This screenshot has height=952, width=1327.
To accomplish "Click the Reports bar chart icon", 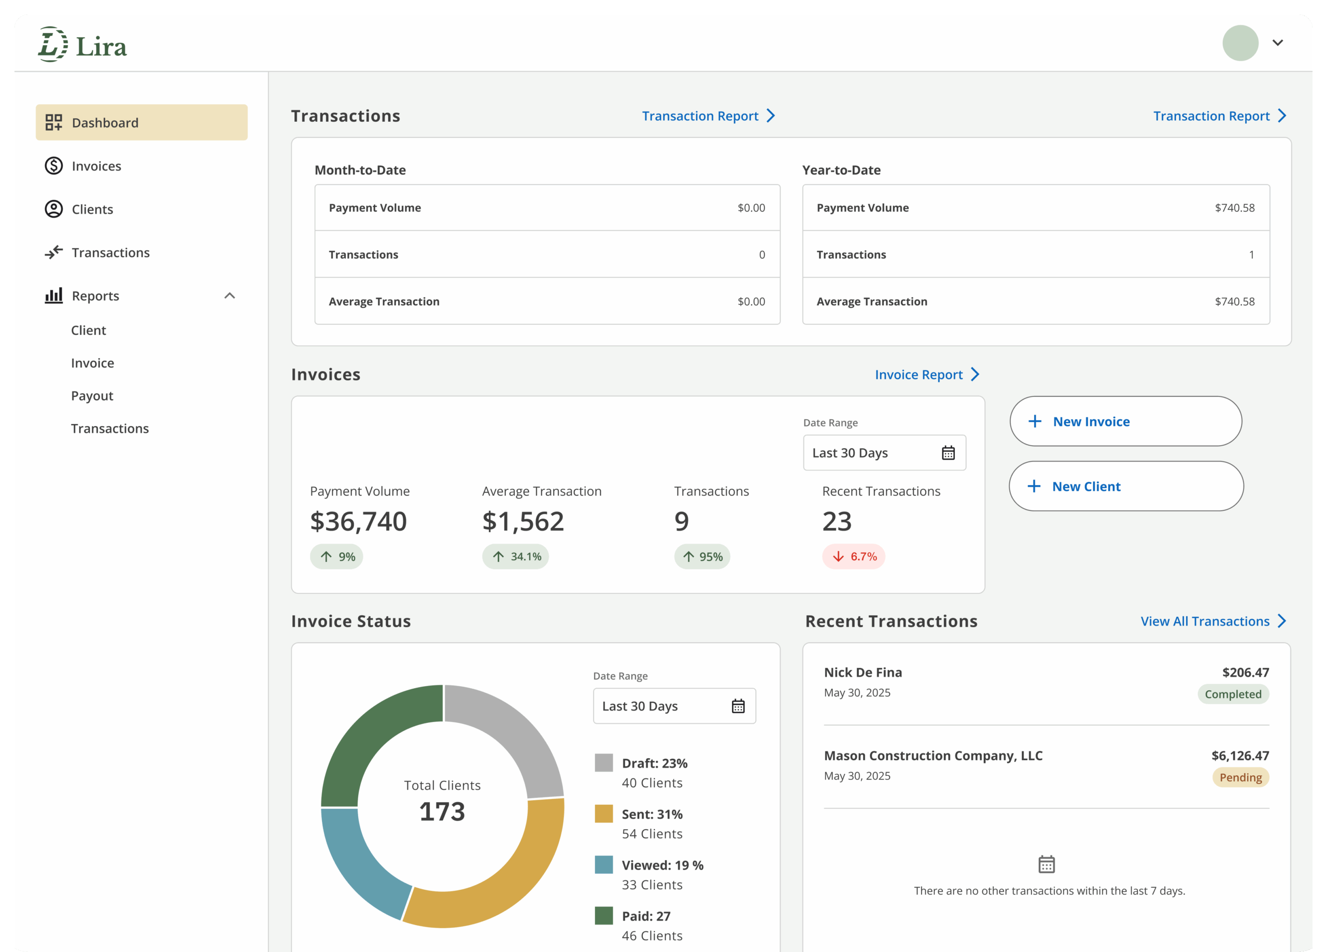I will [54, 295].
